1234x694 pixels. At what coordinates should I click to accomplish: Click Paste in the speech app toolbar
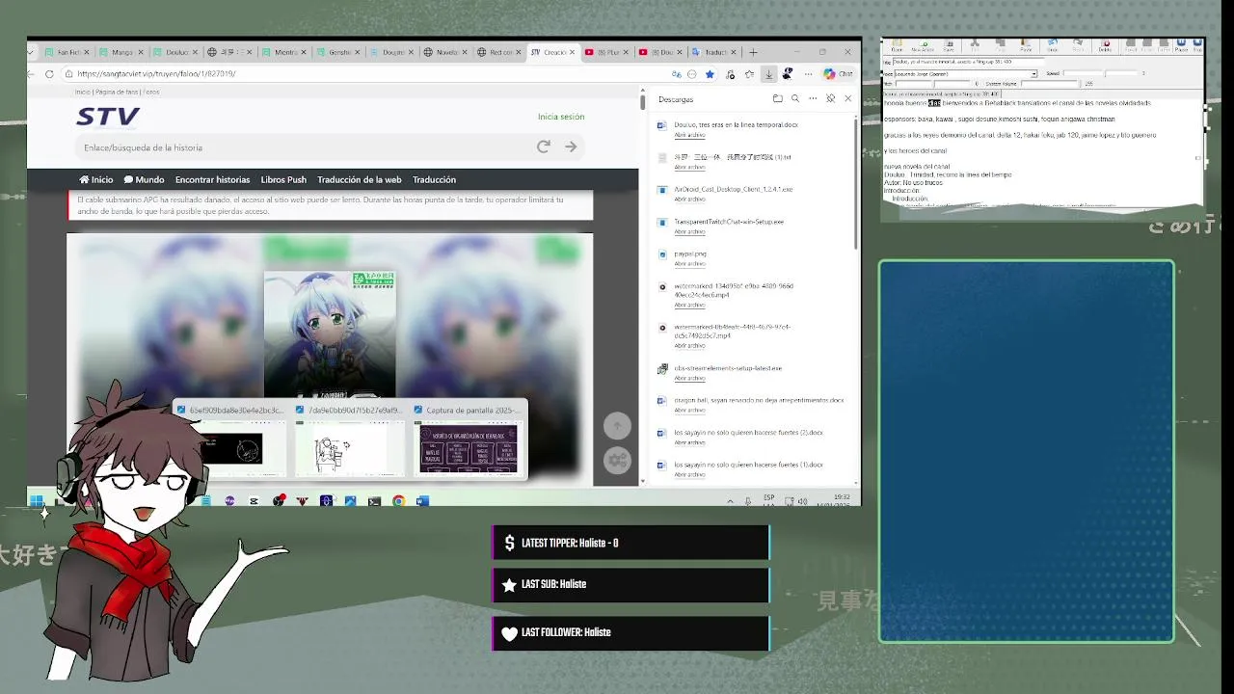point(1026,45)
